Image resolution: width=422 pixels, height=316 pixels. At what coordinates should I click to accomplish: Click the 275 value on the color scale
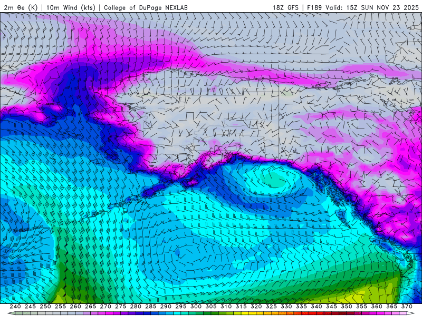(x=121, y=307)
